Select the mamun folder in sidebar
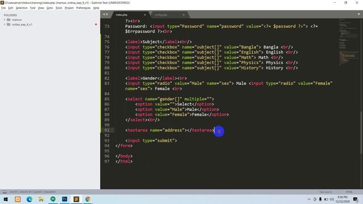363x204 pixels. click(x=16, y=20)
